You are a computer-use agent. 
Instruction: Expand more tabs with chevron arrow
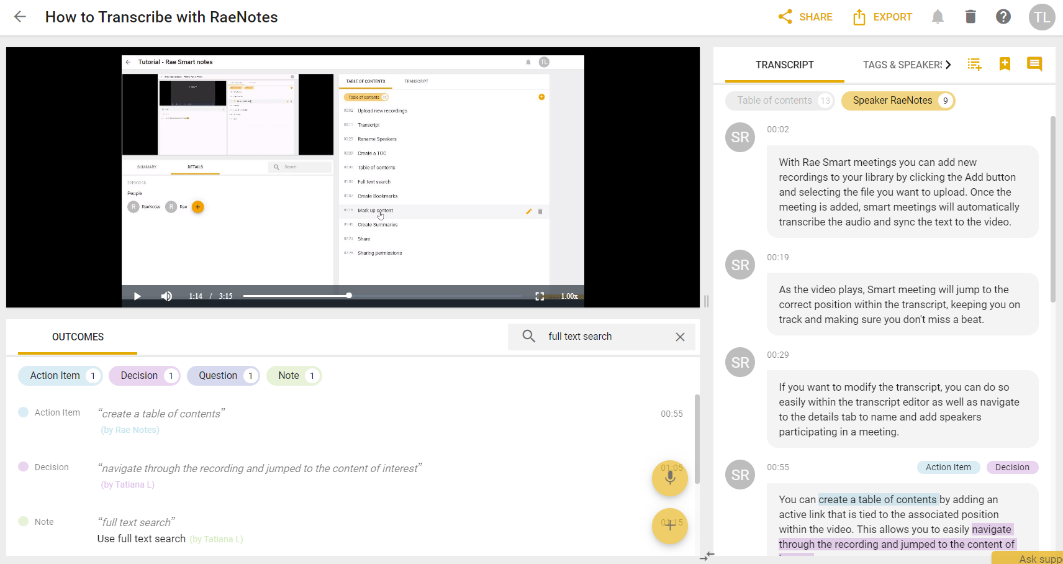click(x=948, y=65)
